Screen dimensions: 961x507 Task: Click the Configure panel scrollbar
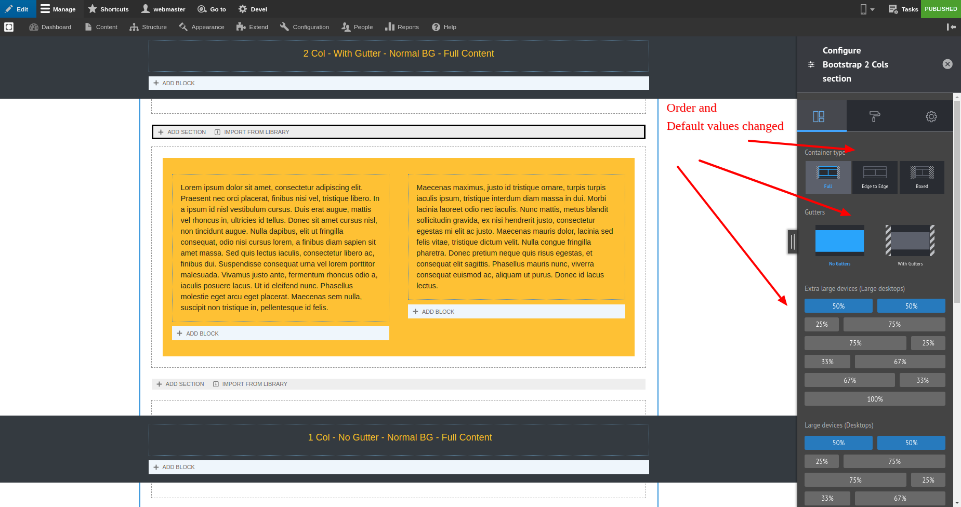point(957,156)
